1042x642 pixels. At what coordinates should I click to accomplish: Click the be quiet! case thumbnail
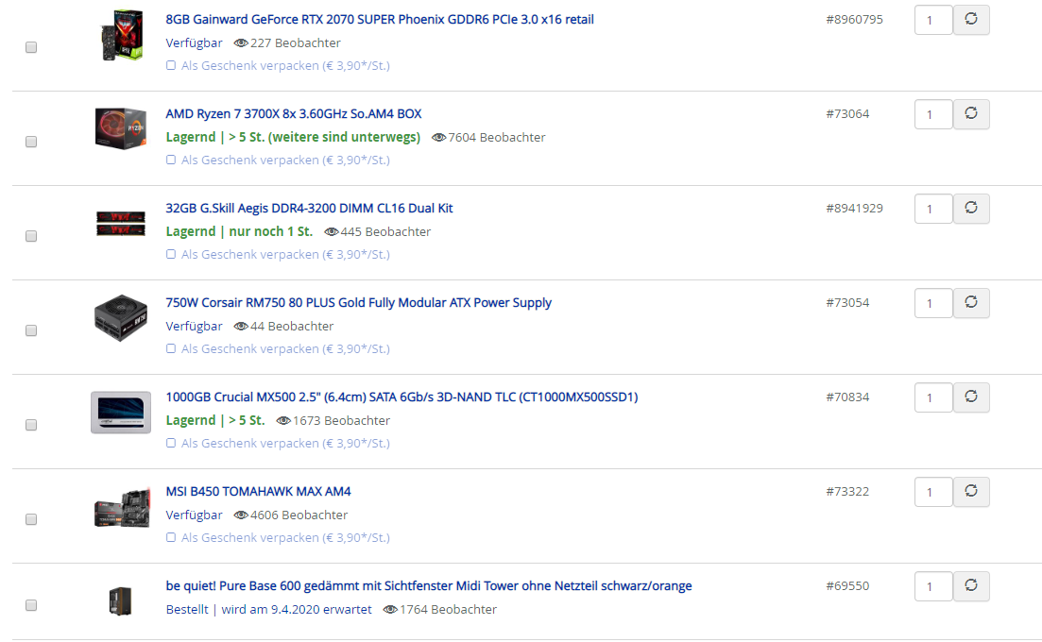click(x=120, y=601)
